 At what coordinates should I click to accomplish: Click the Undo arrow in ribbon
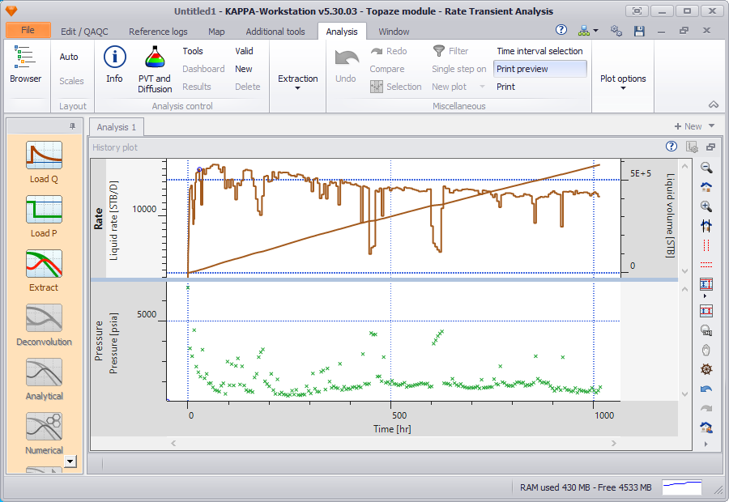tap(347, 58)
